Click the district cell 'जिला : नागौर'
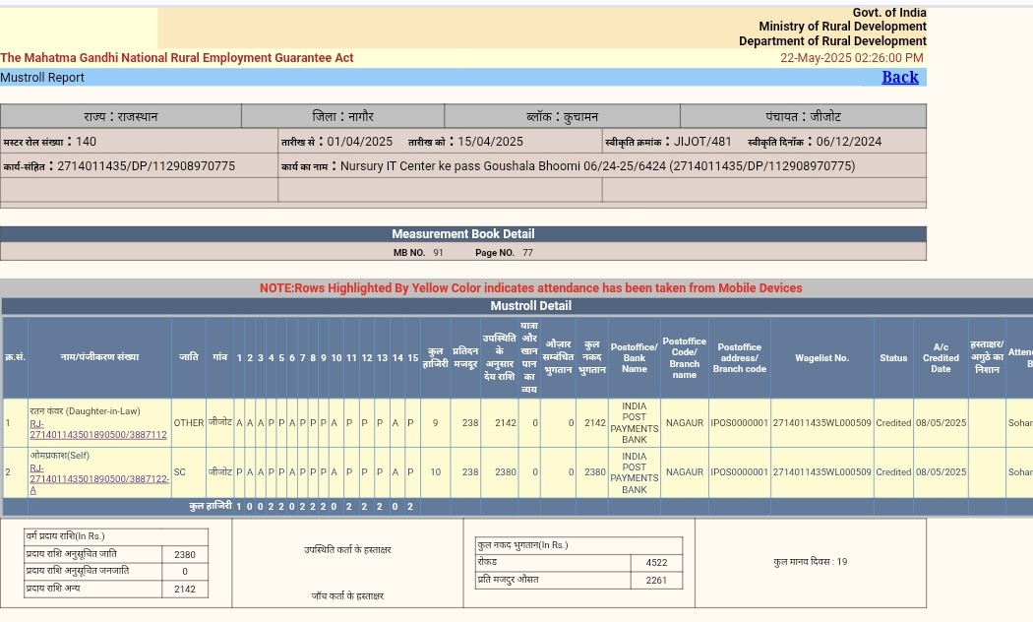This screenshot has width=1033, height=622. click(x=342, y=116)
